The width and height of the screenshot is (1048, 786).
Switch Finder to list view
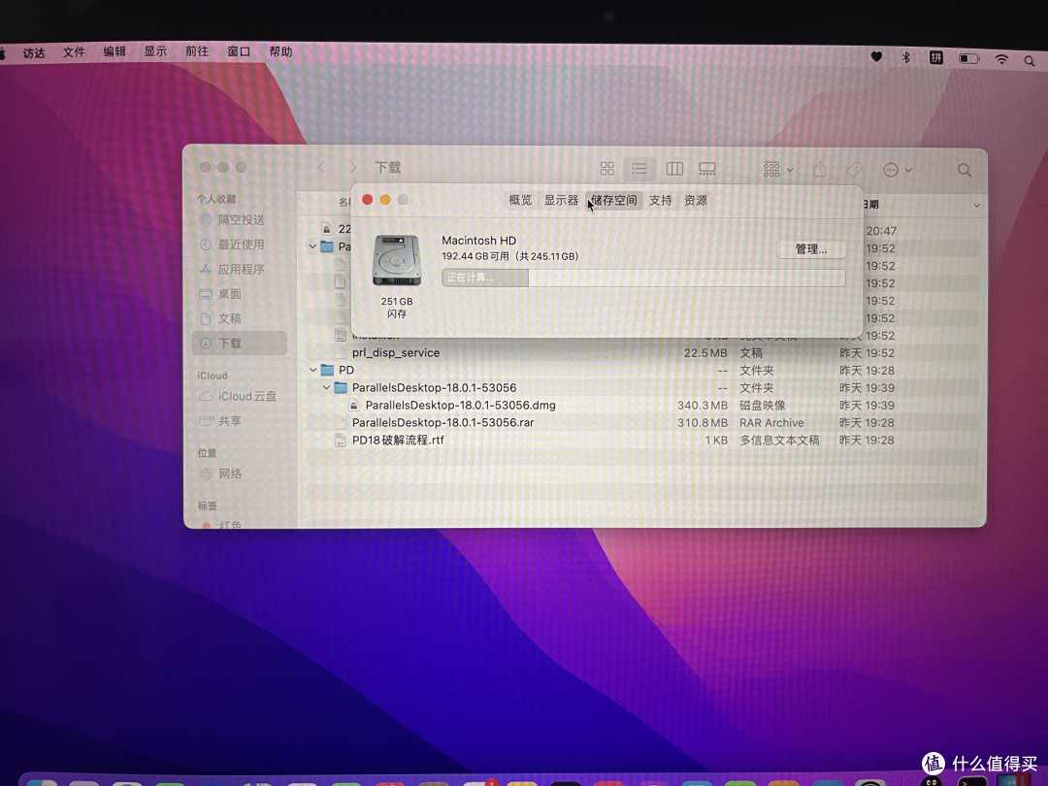[x=639, y=169]
